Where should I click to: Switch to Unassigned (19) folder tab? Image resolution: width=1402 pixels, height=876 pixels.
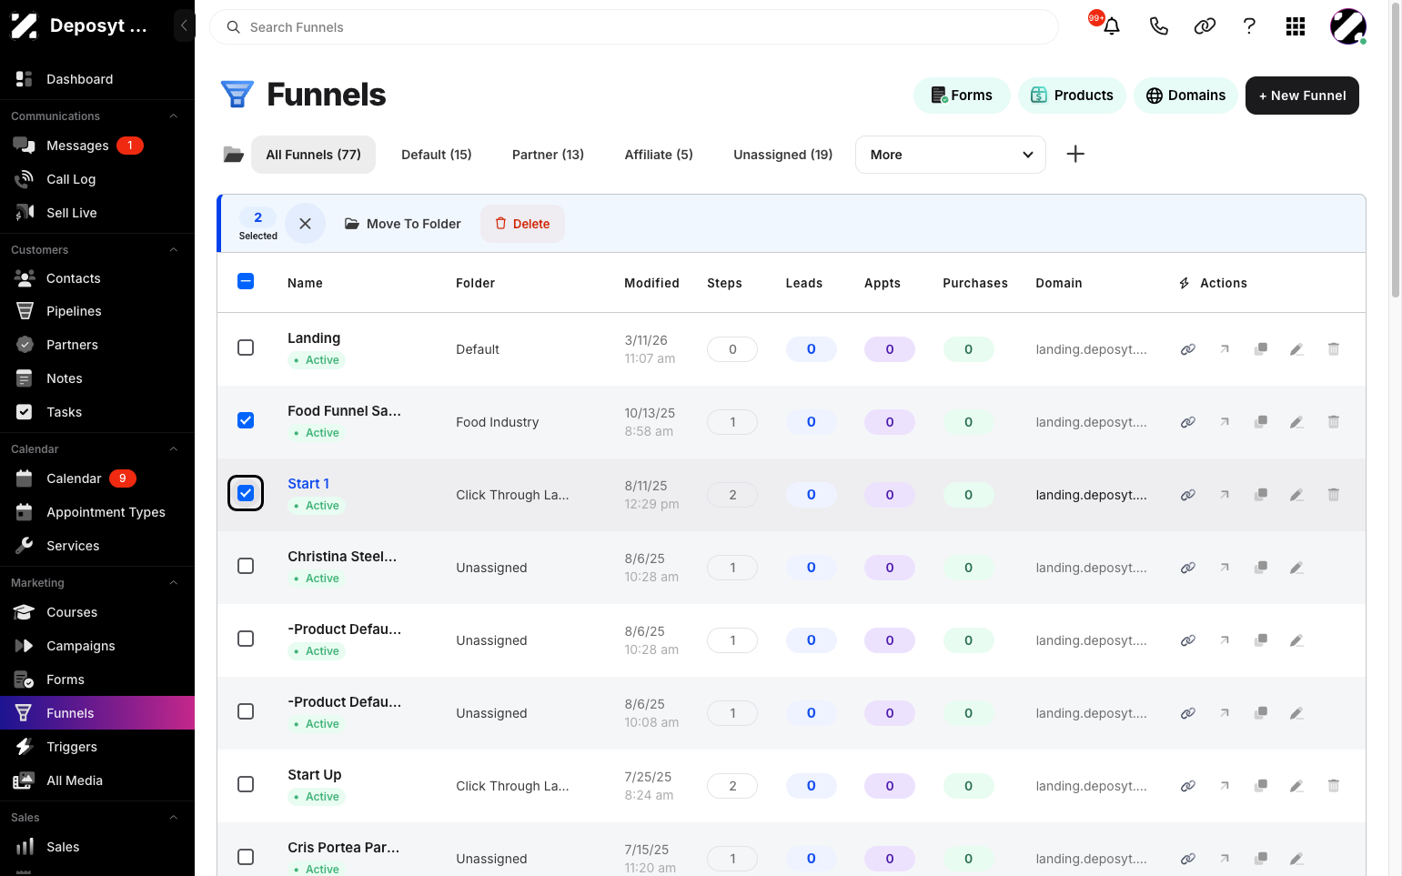[x=782, y=155]
